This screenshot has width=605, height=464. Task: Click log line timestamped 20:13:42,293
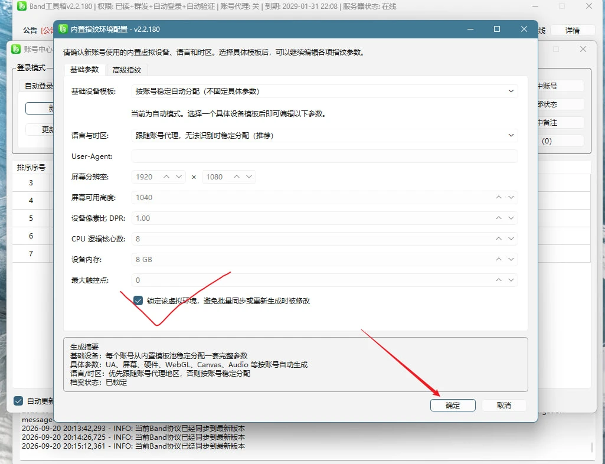(x=133, y=428)
